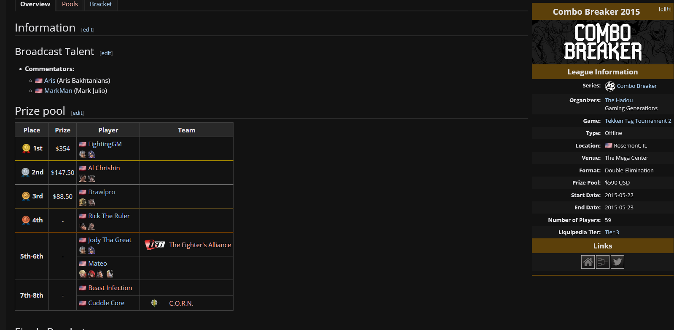The width and height of the screenshot is (674, 330).
Task: Select the $354 prize cell
Action: 63,149
